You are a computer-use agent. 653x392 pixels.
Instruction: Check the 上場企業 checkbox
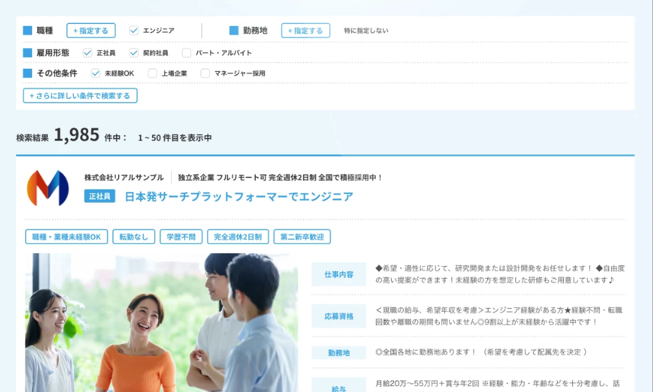coord(153,73)
